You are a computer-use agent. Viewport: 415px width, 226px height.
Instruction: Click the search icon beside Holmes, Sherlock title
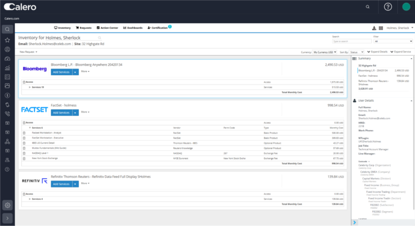(100, 38)
